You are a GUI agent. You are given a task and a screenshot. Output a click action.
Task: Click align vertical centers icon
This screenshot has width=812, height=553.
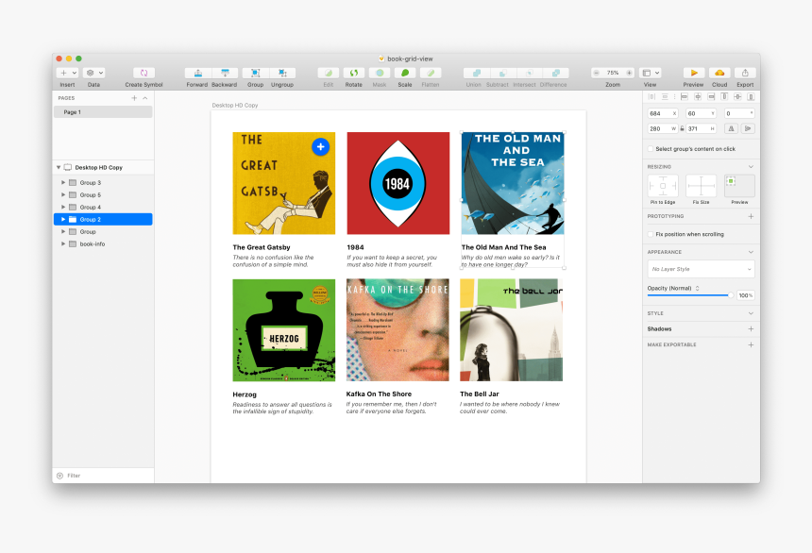(737, 96)
